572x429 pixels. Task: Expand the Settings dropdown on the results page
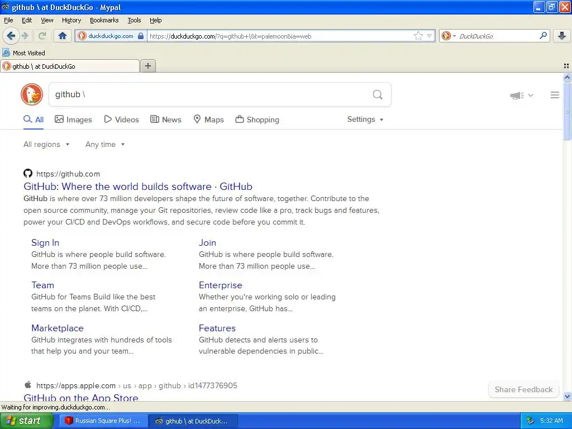(x=365, y=120)
